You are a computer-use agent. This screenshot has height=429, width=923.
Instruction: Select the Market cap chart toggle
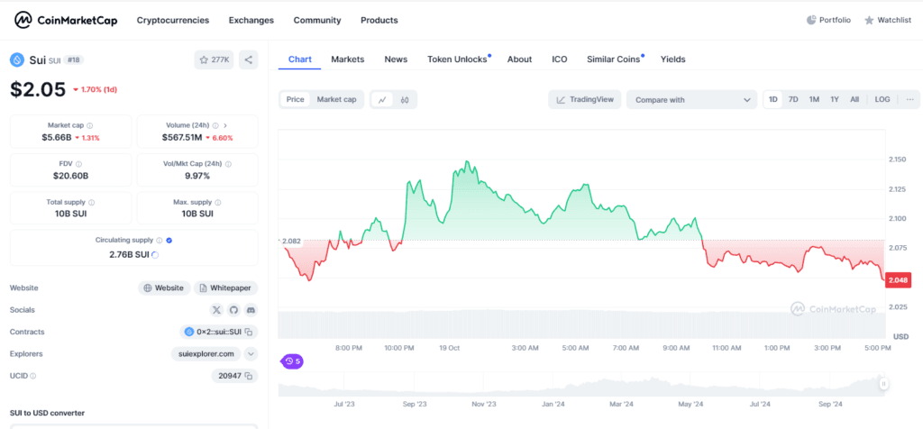[x=337, y=99]
